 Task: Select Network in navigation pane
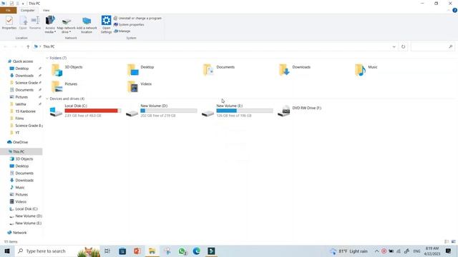[x=17, y=233]
